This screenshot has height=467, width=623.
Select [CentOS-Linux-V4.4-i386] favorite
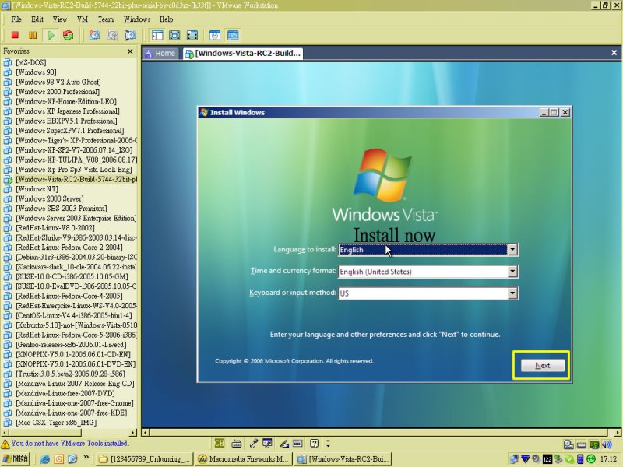pyautogui.click(x=74, y=316)
